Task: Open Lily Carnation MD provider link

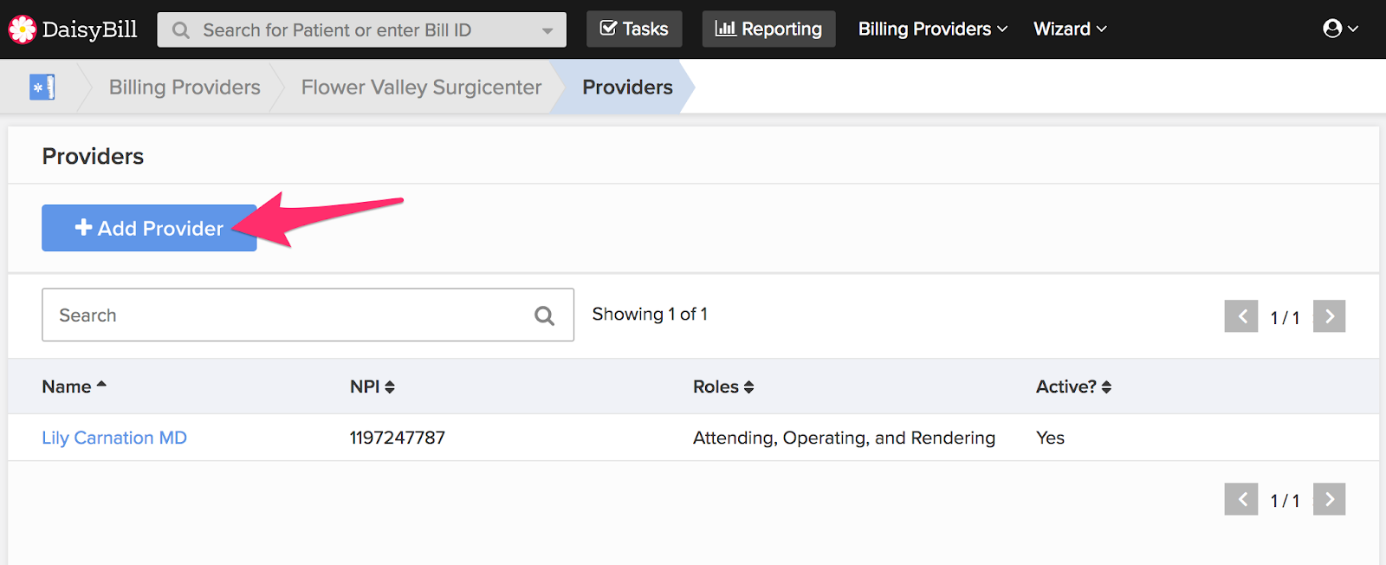Action: click(114, 438)
